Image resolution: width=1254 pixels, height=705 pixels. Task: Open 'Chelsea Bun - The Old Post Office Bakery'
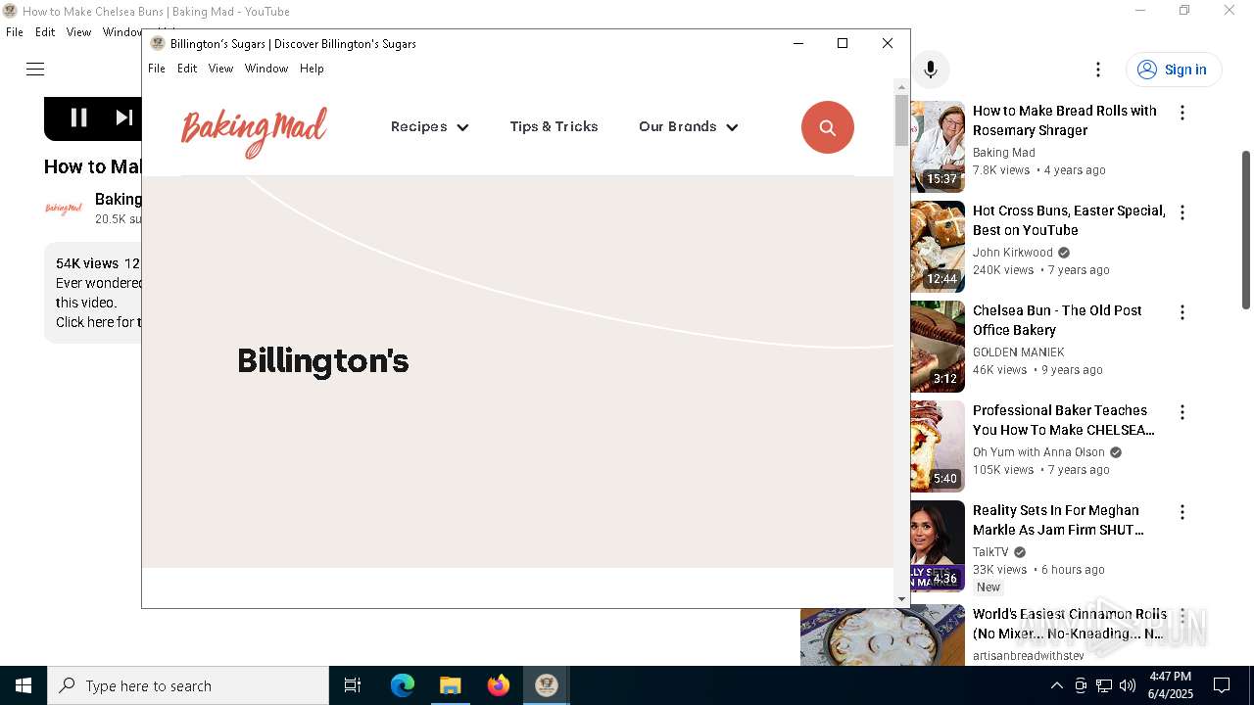point(1057,320)
